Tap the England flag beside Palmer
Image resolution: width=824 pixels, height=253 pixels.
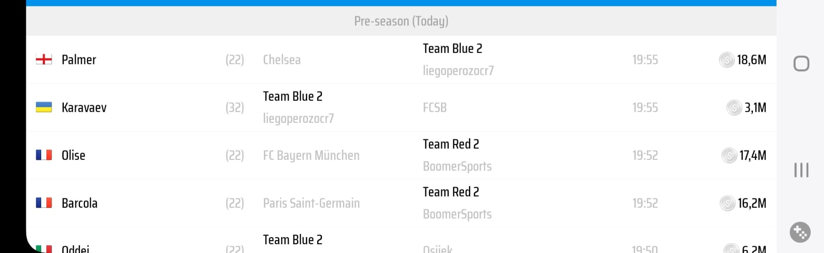pyautogui.click(x=44, y=60)
